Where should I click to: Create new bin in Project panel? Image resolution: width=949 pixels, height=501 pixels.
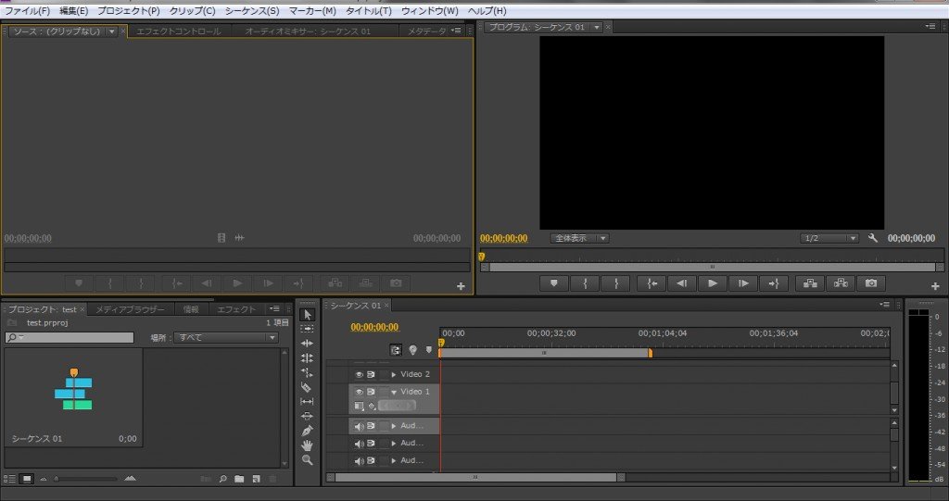coord(239,479)
